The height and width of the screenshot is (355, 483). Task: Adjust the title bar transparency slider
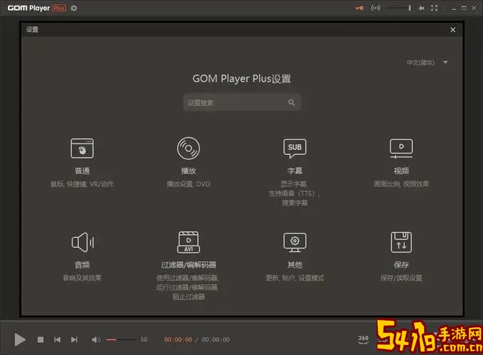point(399,8)
